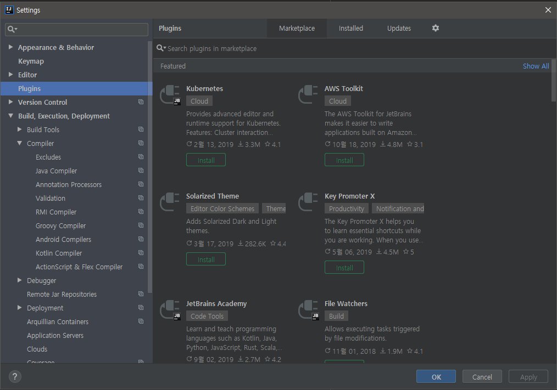
Task: Click the Productivity tag
Action: [347, 208]
